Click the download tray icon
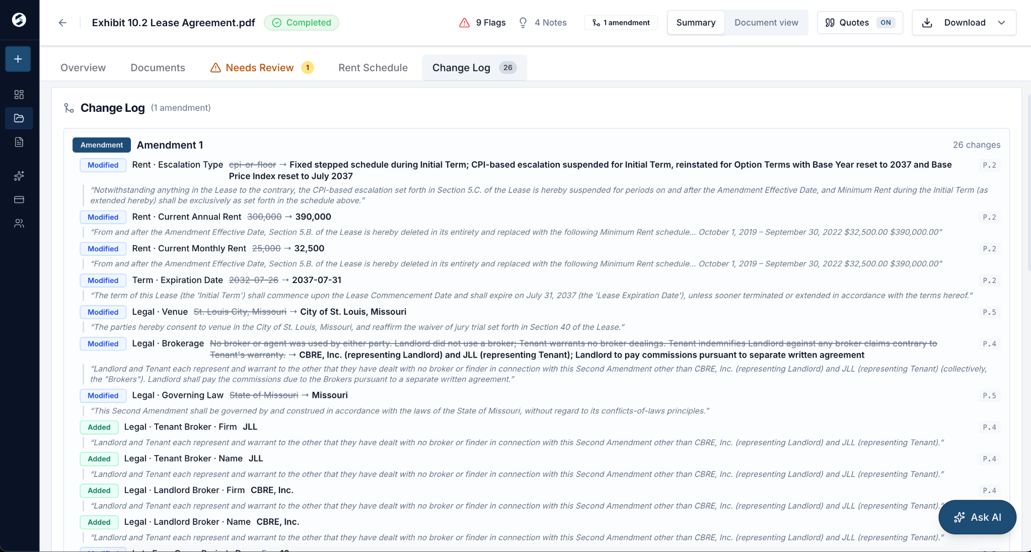The height and width of the screenshot is (552, 1031). click(927, 23)
